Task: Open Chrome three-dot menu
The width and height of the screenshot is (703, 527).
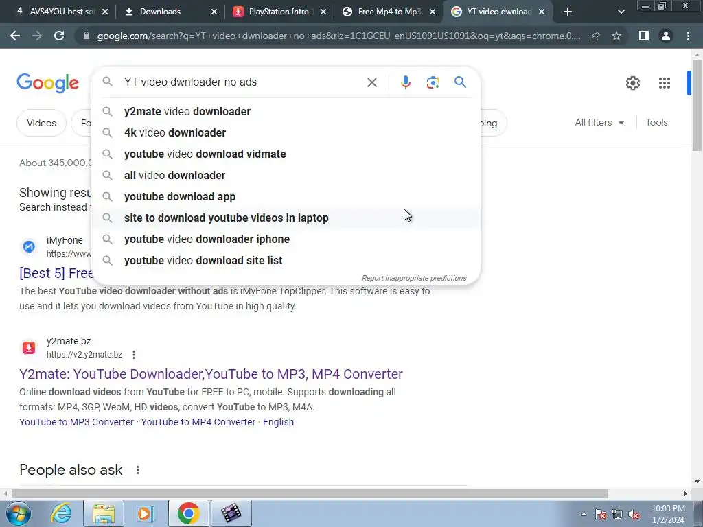Action: click(688, 36)
